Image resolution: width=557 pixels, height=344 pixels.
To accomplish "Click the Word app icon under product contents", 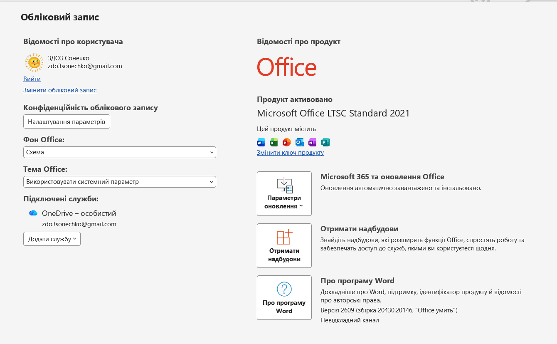I will pyautogui.click(x=261, y=142).
